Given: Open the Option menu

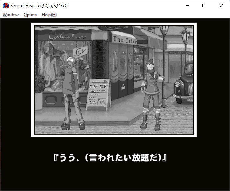Looking at the screenshot, I should [30, 15].
